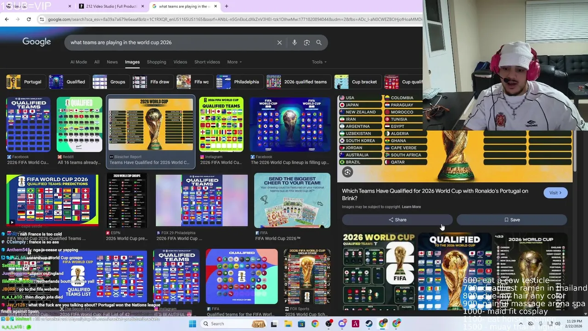Switch to the Short videos tab
Image resolution: width=588 pixels, height=331 pixels.
pyautogui.click(x=207, y=62)
